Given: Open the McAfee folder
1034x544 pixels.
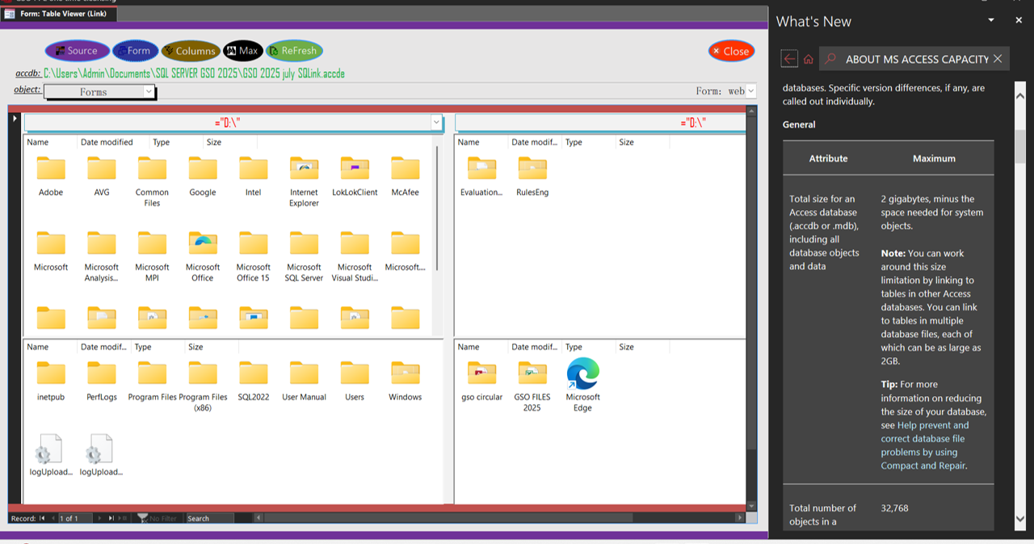Looking at the screenshot, I should tap(406, 176).
